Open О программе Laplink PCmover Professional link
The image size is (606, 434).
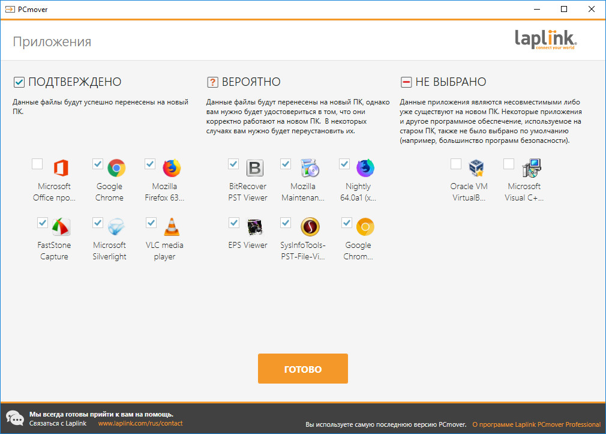(536, 424)
